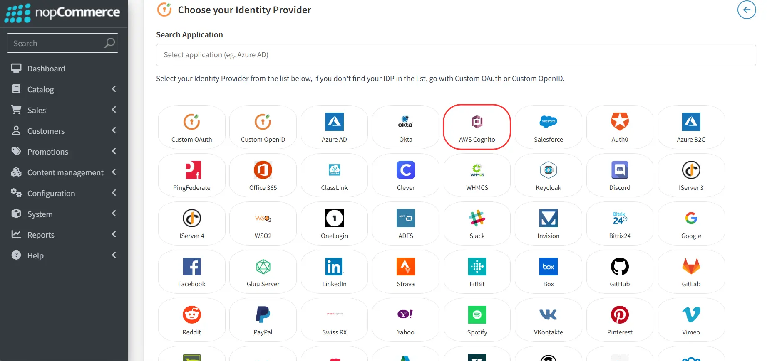Click the sidebar search magnifier
Image resolution: width=767 pixels, height=361 pixels.
[x=109, y=43]
